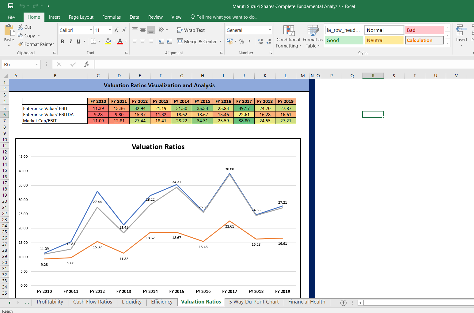Expand the General number format dropdown
This screenshot has height=313, width=474.
[270, 30]
